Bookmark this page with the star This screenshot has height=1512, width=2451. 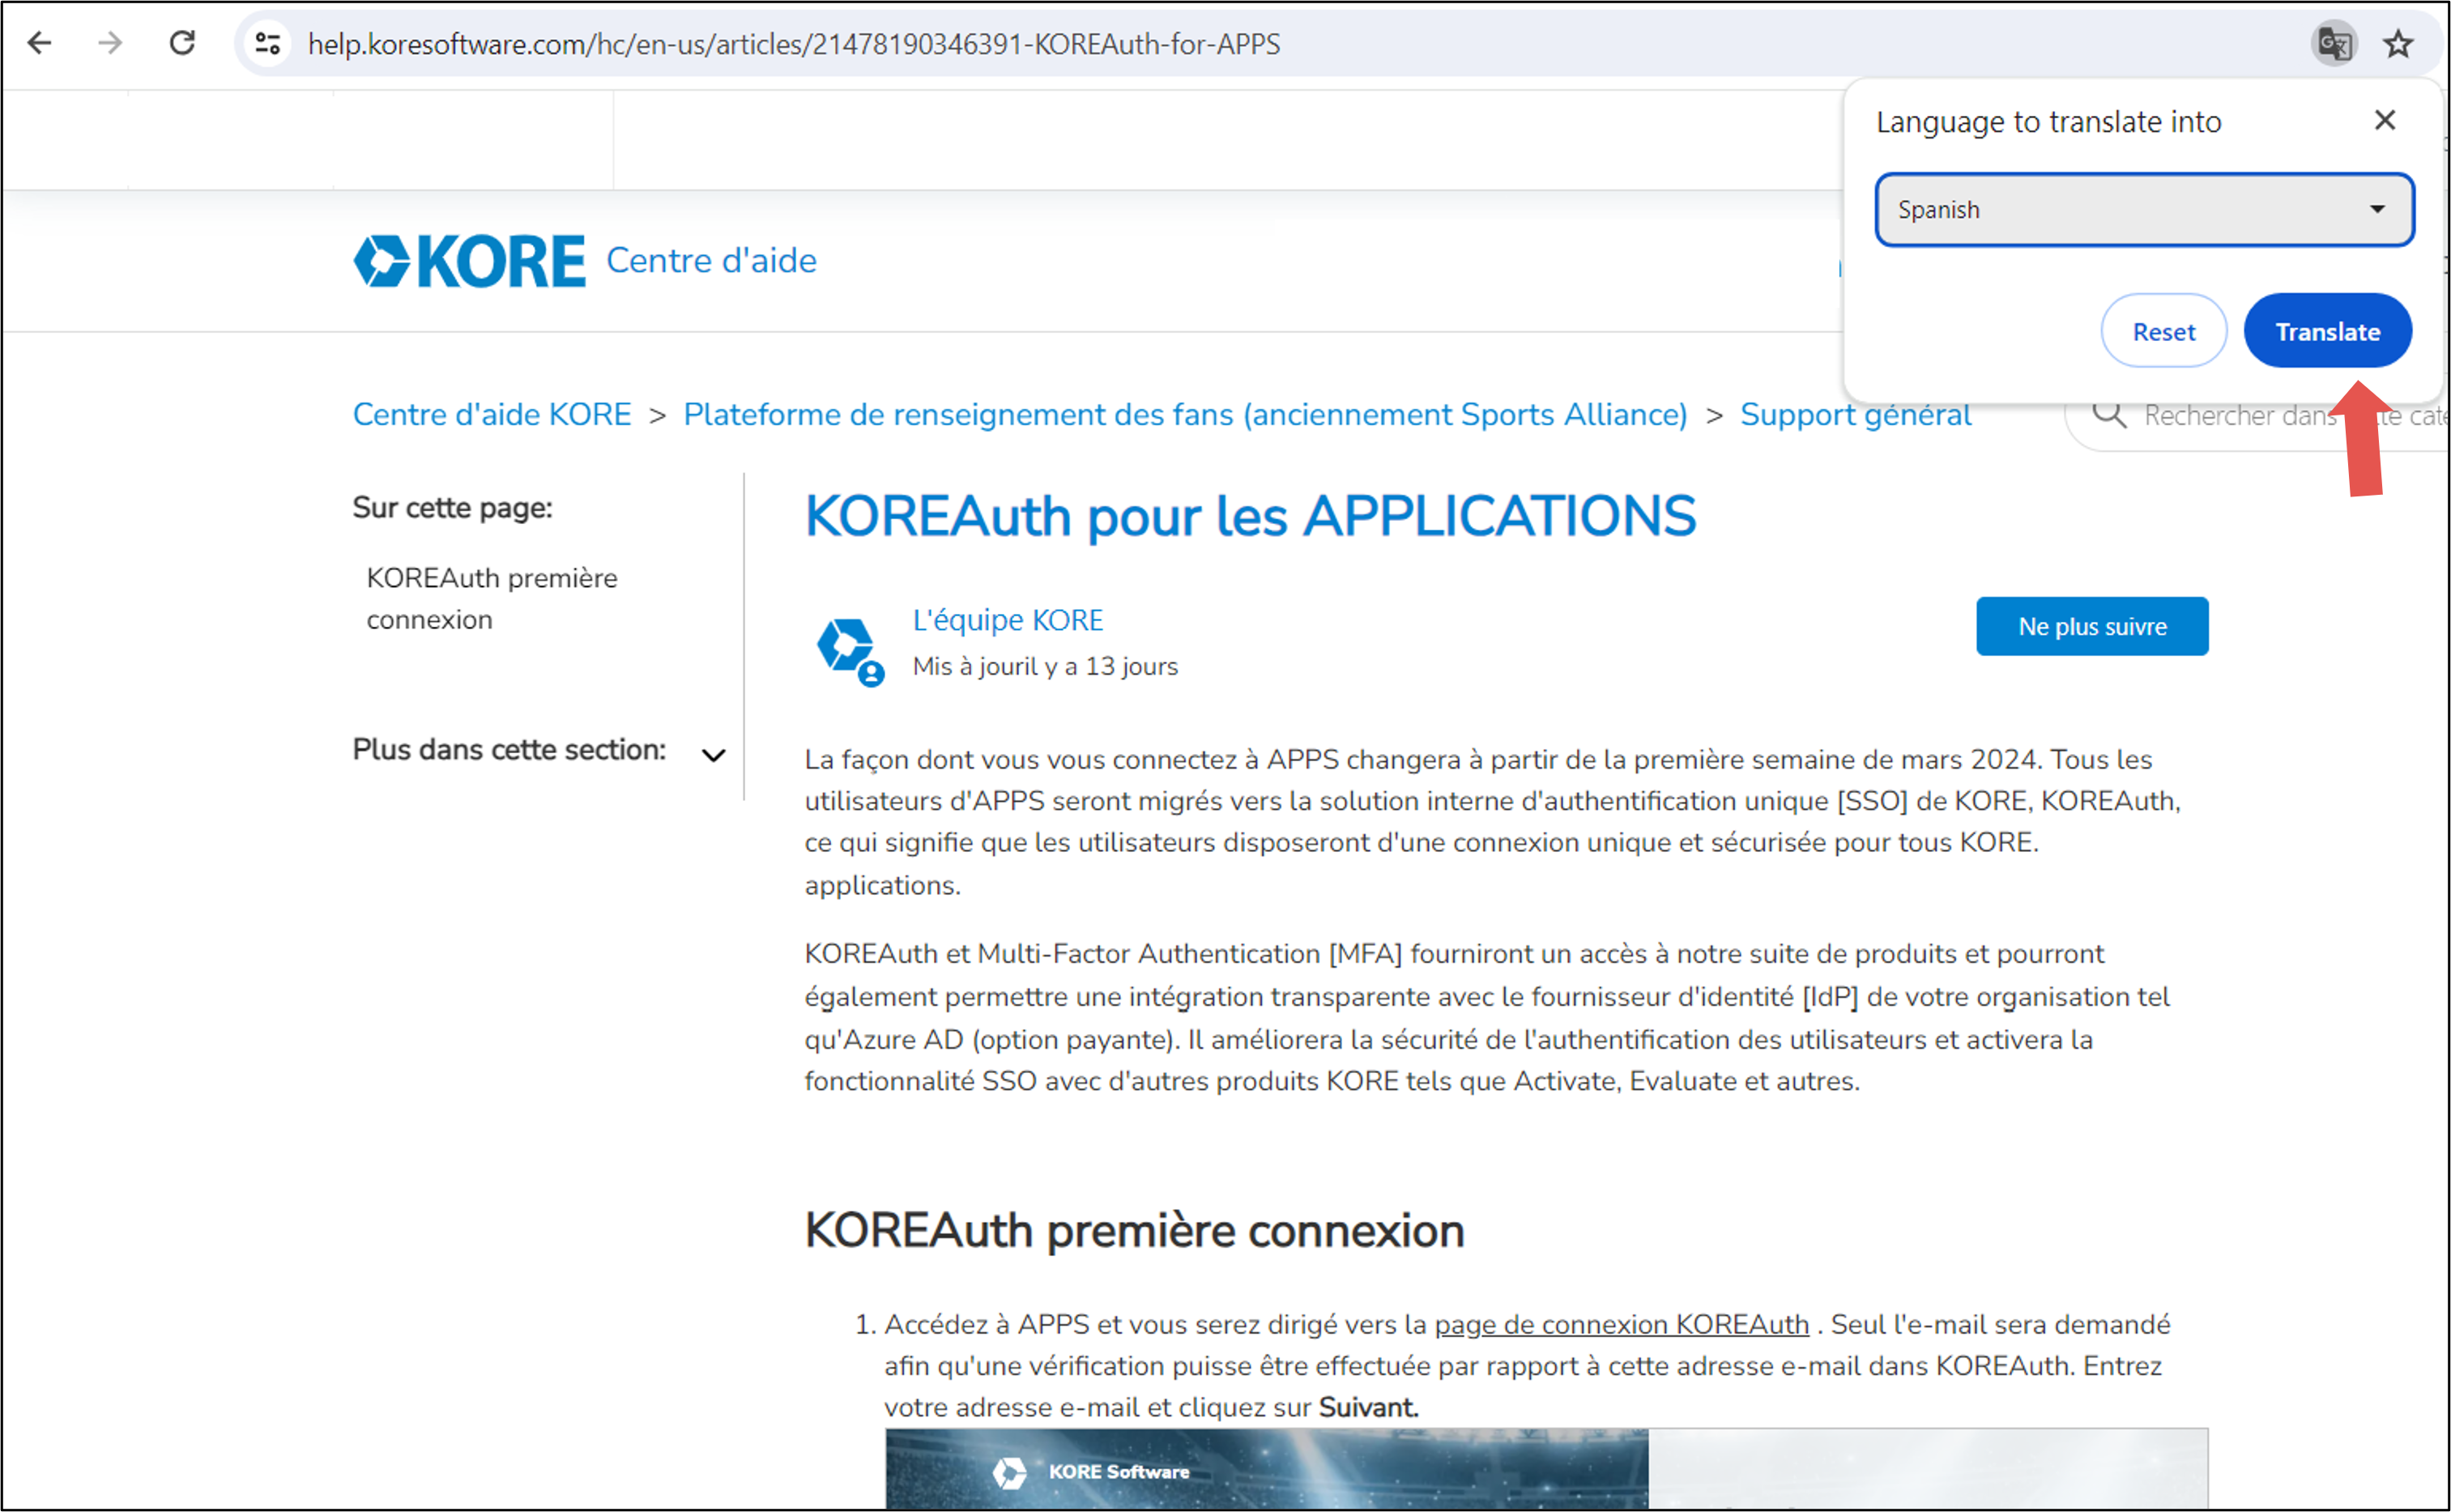click(2398, 43)
